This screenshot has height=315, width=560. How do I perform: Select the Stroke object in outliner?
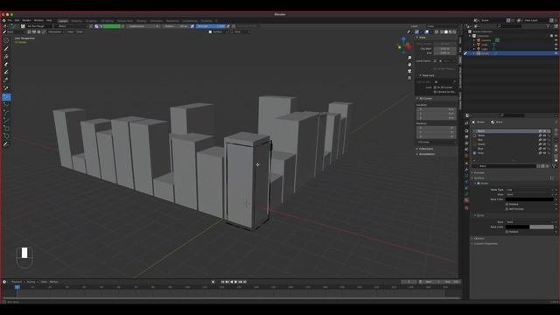coord(486,53)
